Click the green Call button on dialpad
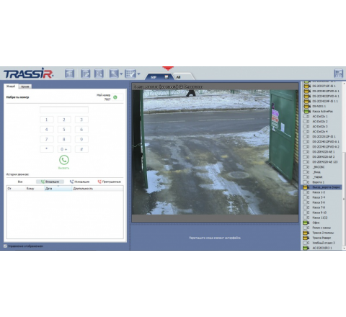Screen dimensions: 346x317 [x=64, y=160]
